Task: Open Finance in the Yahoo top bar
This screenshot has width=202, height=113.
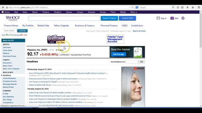Action: (x=46, y=12)
